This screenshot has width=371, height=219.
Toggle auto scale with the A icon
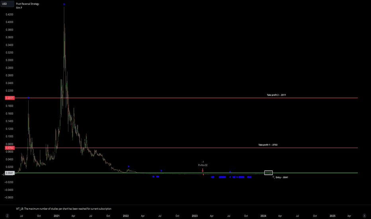click(364, 216)
